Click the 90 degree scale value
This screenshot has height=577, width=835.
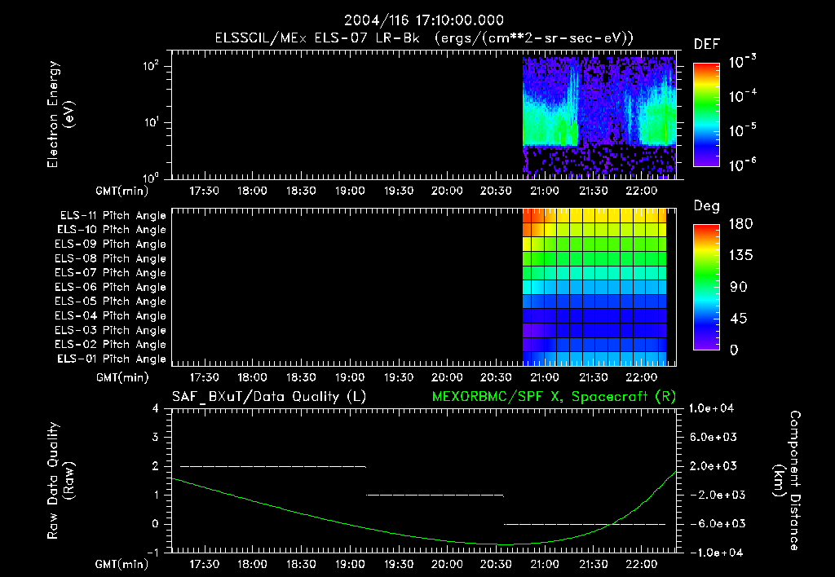coord(739,288)
